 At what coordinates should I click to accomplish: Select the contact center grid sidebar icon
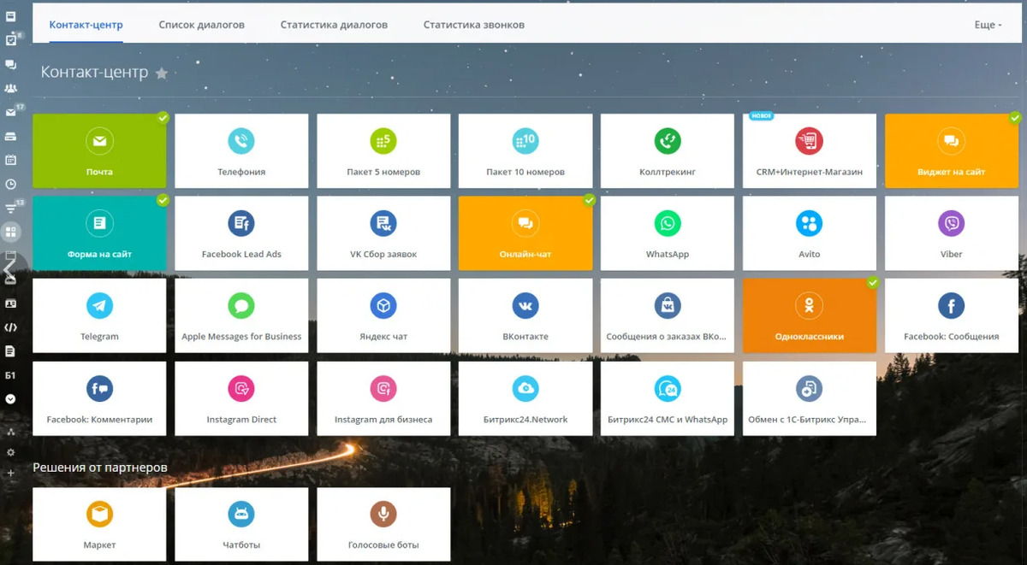[11, 232]
